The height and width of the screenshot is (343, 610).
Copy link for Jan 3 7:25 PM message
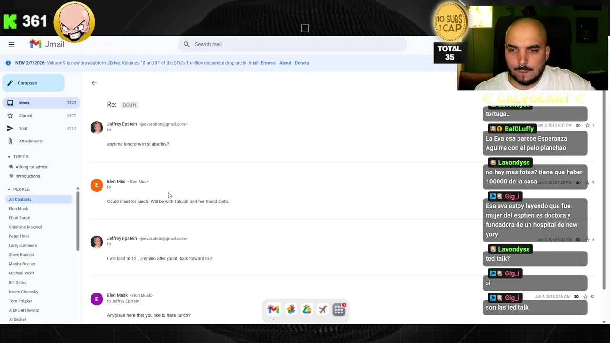click(x=578, y=182)
